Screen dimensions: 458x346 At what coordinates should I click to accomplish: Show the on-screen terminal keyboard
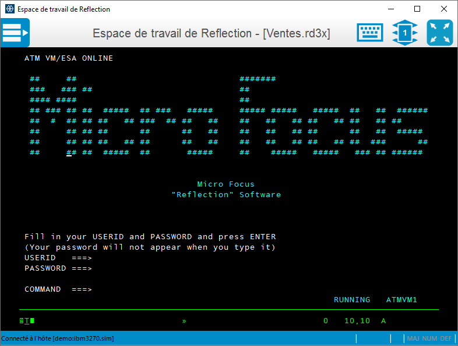click(x=370, y=33)
